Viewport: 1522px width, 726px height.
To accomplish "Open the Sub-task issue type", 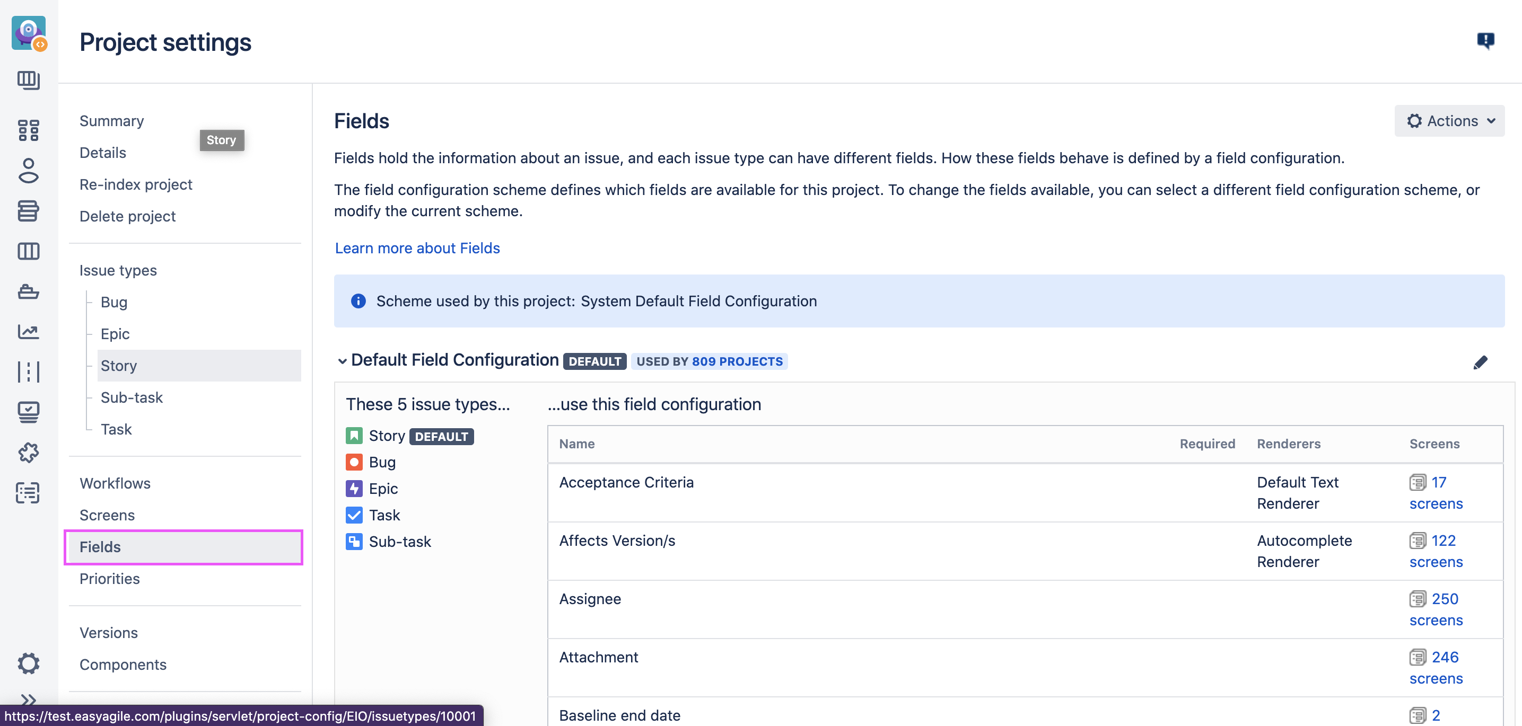I will 132,397.
